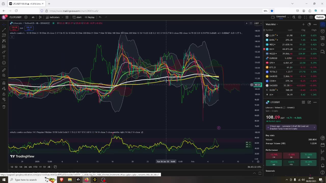This screenshot has width=326, height=183.
Task: Click the Publish button
Action: pyautogui.click(x=320, y=17)
